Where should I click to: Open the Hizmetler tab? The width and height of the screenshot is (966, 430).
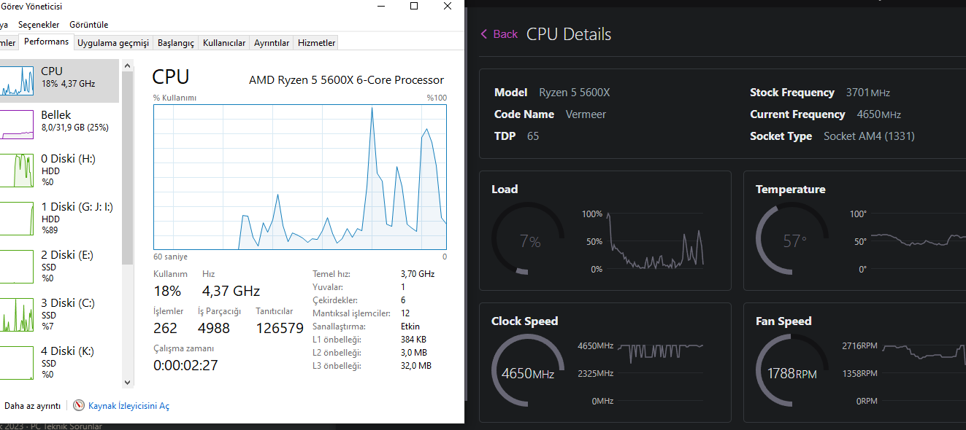[x=316, y=43]
